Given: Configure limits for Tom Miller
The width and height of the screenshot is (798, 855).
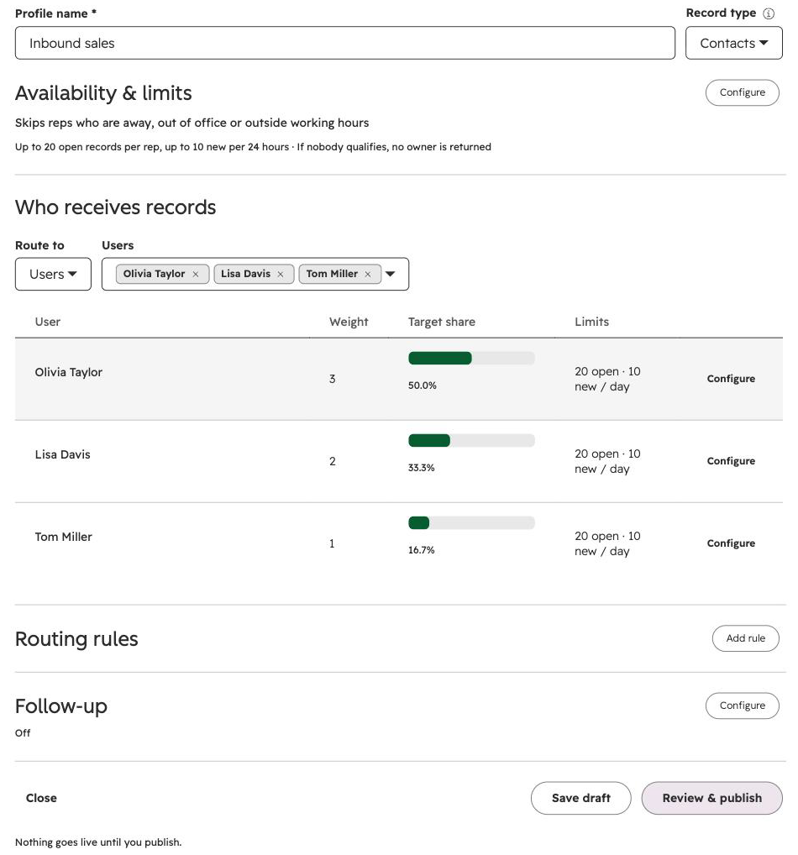Looking at the screenshot, I should tap(731, 543).
